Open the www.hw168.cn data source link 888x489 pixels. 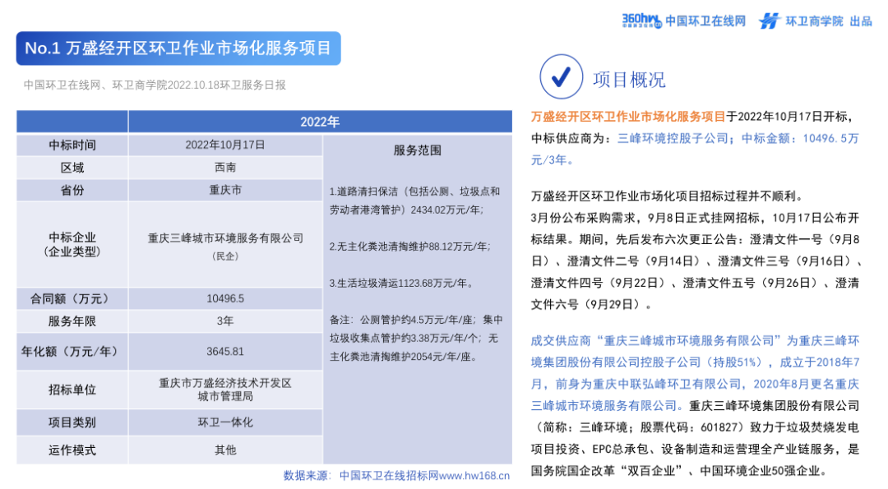tap(474, 476)
